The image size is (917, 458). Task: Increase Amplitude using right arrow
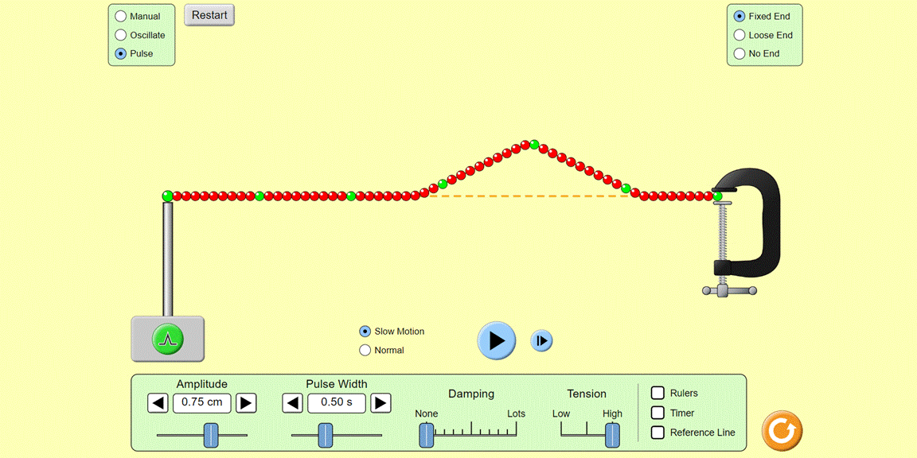pyautogui.click(x=246, y=403)
